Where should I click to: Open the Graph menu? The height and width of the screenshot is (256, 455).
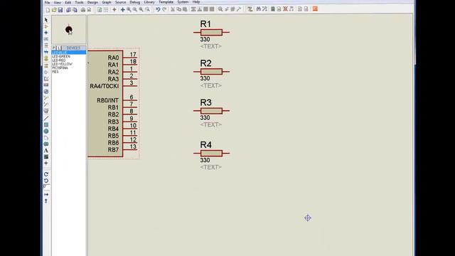point(107,2)
